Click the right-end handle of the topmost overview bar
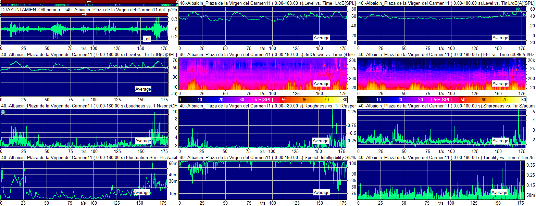 point(177,2)
